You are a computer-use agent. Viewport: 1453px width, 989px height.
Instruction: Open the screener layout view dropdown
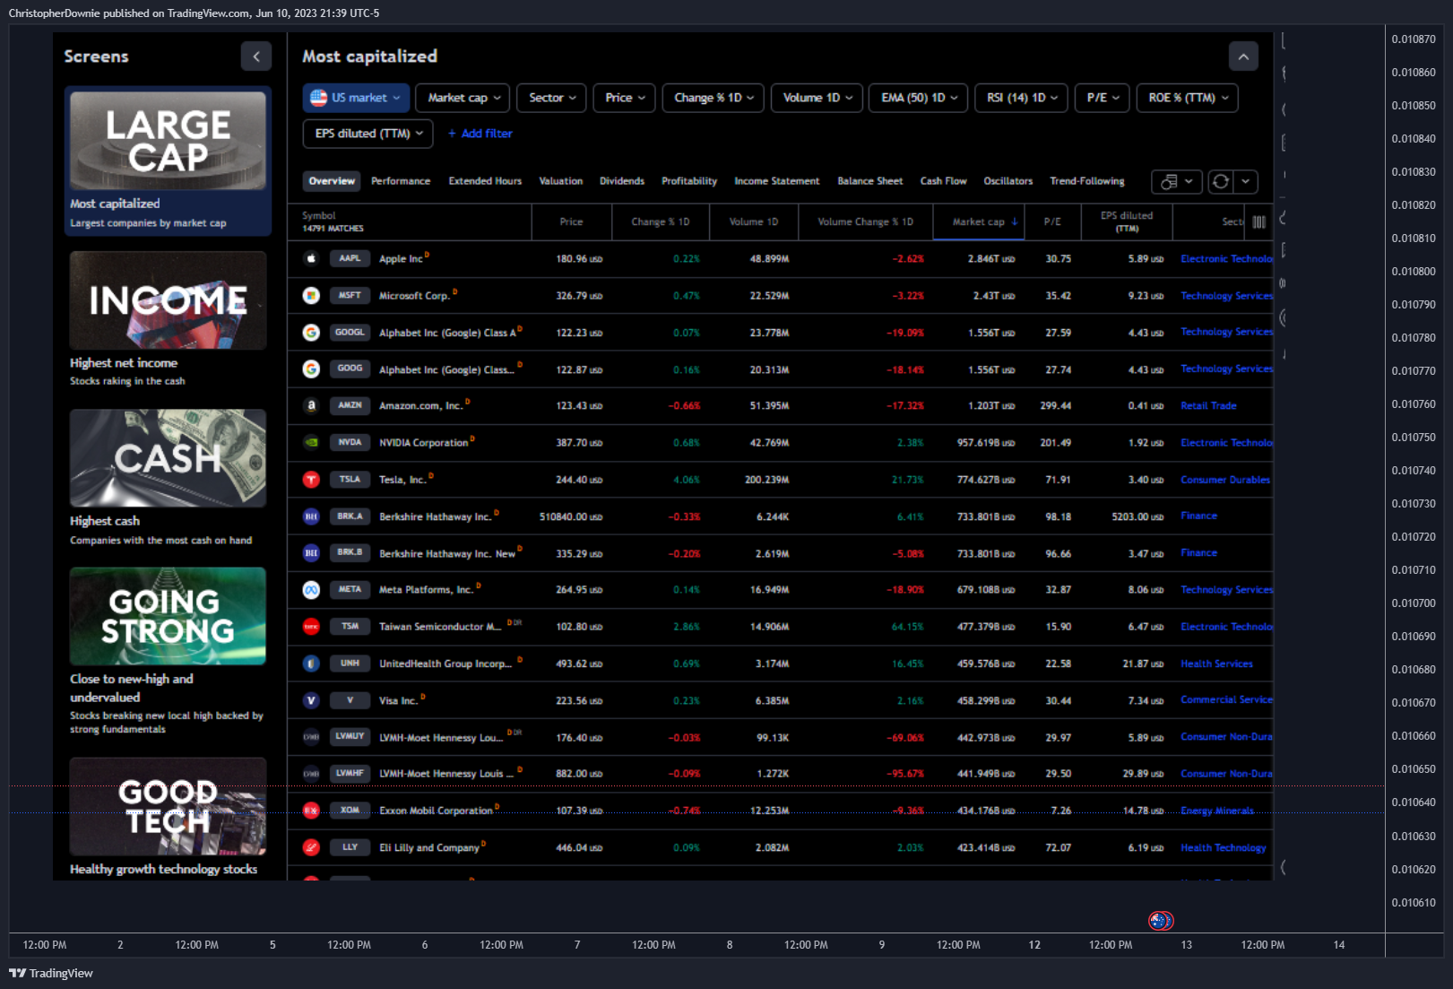pyautogui.click(x=1177, y=182)
